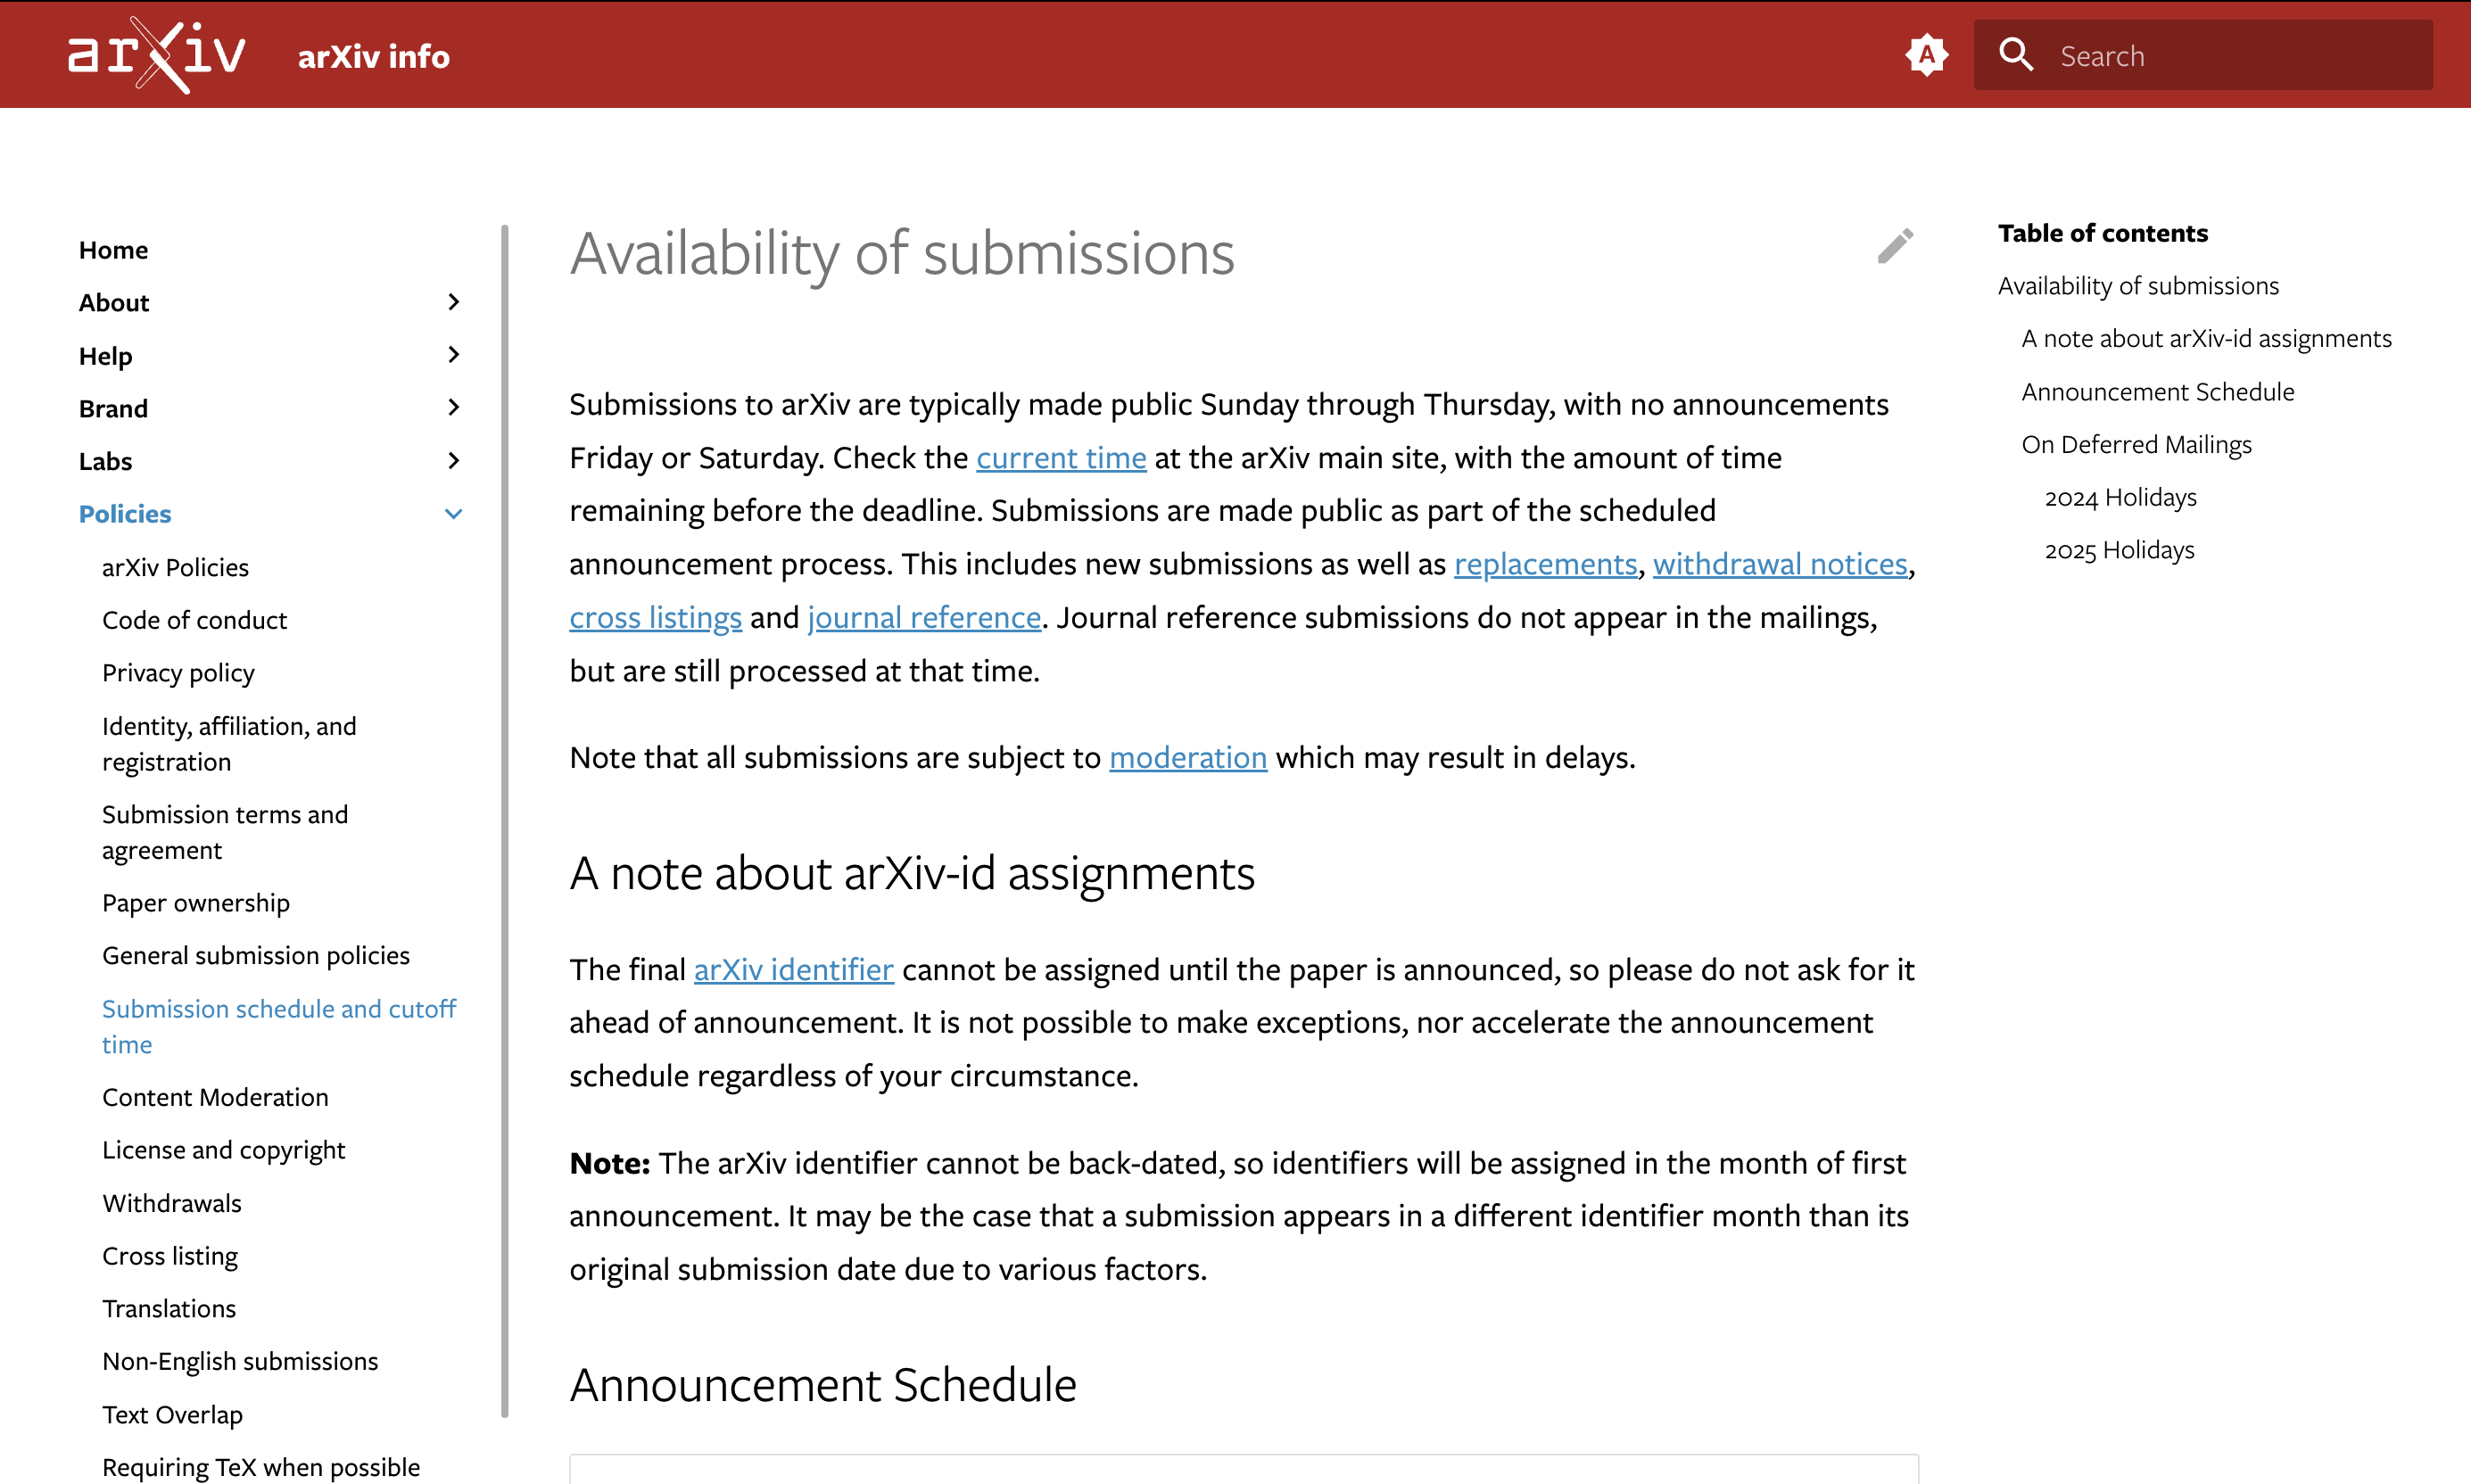The height and width of the screenshot is (1484, 2471).
Task: Expand the Brand navigation section
Action: [x=454, y=408]
